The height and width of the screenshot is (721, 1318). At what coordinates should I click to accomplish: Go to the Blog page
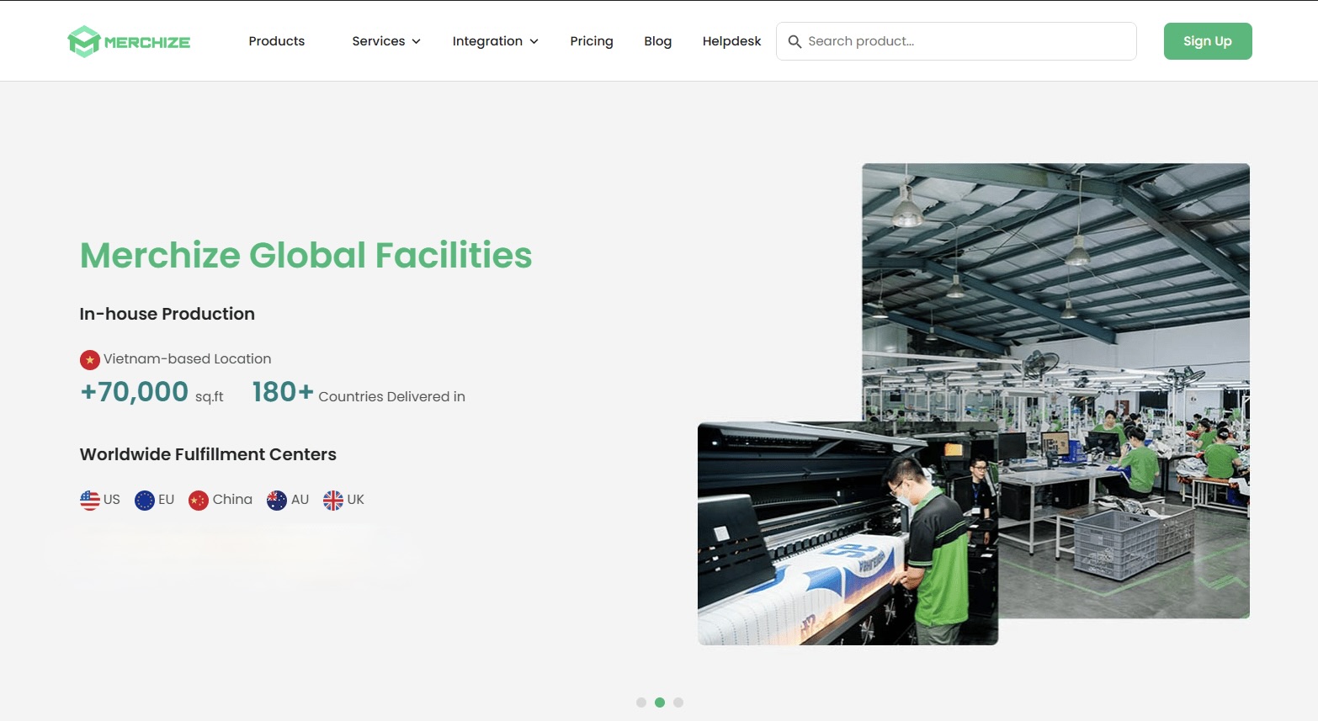pos(657,41)
